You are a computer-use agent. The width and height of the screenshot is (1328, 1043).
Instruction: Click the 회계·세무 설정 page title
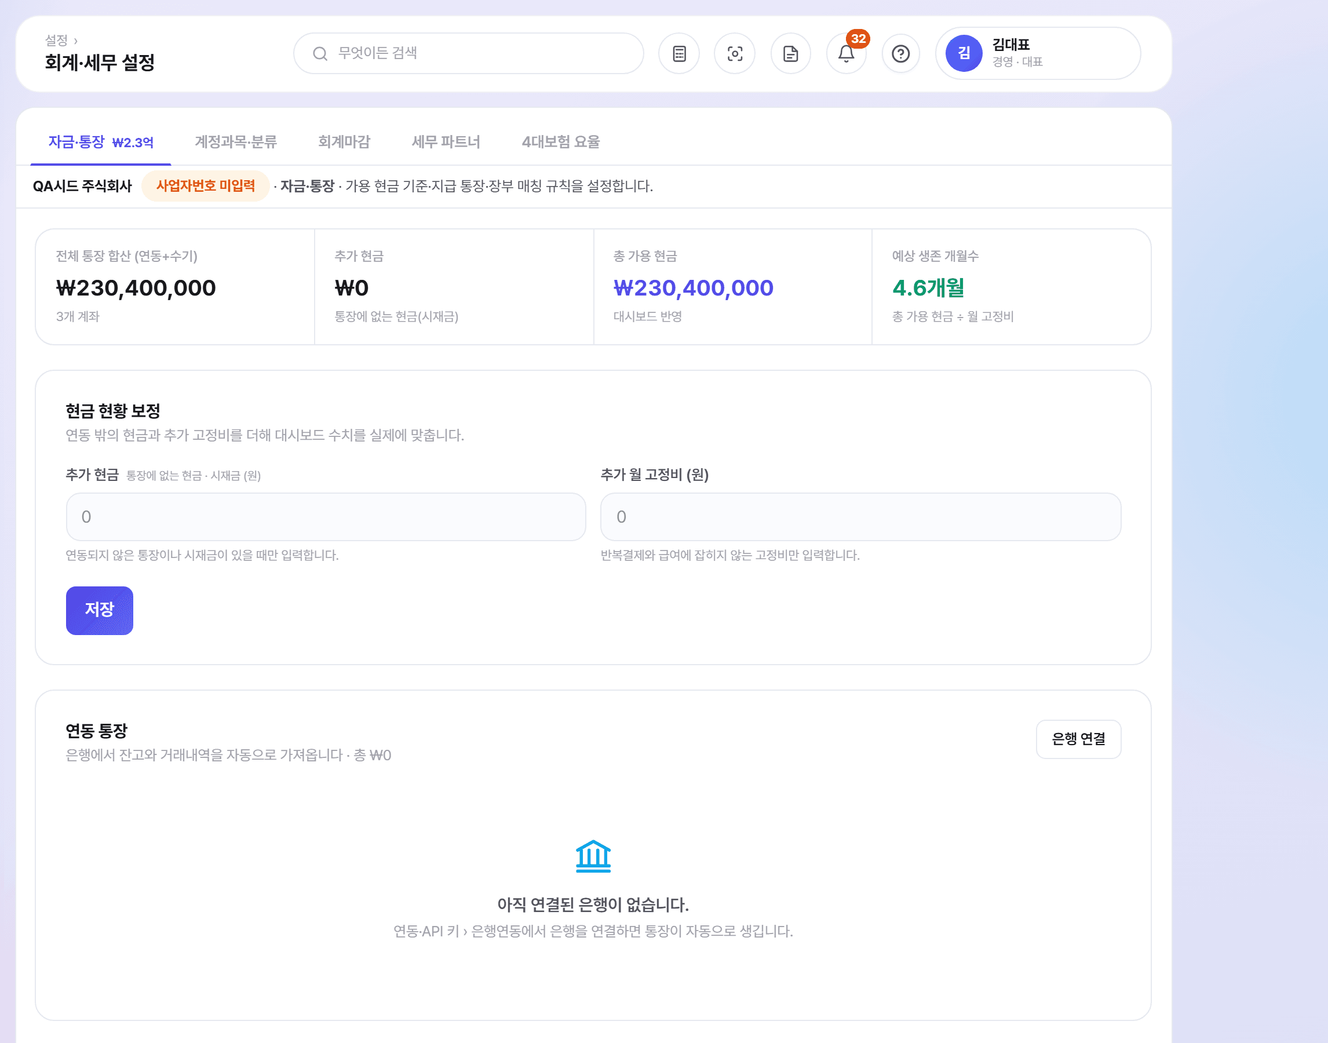coord(100,62)
